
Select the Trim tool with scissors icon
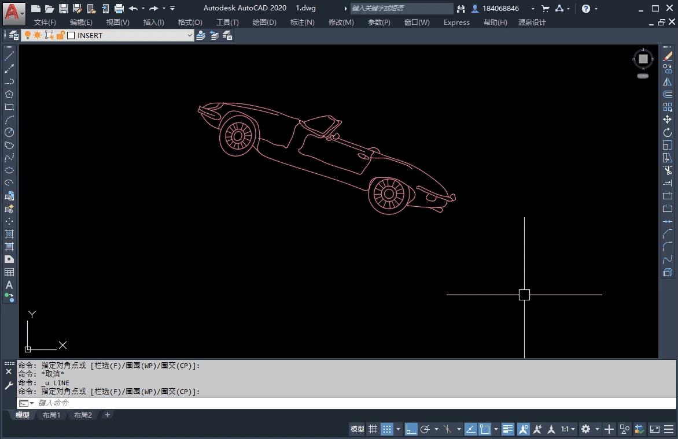pyautogui.click(x=668, y=170)
